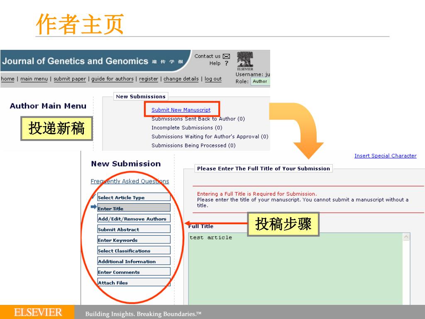Click the Help text link
Screen dimensions: 425x319
215,63
